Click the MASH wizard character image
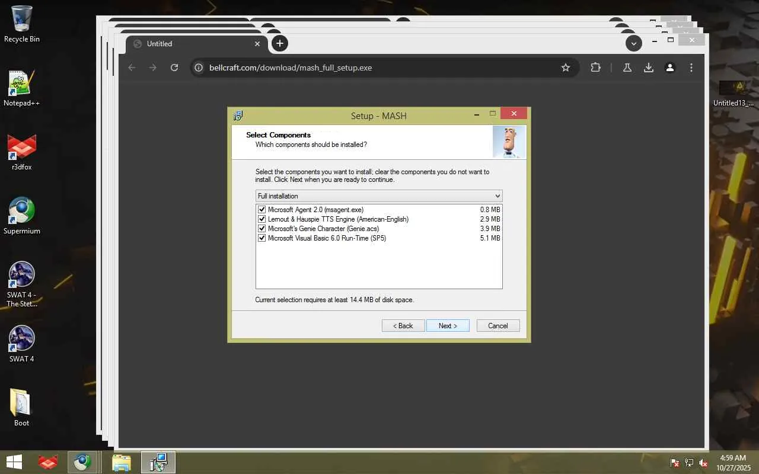Image resolution: width=759 pixels, height=474 pixels. 509,142
